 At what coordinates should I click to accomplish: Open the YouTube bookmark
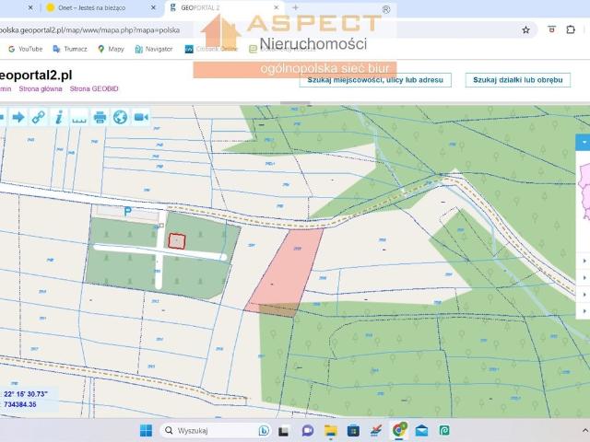(x=25, y=49)
